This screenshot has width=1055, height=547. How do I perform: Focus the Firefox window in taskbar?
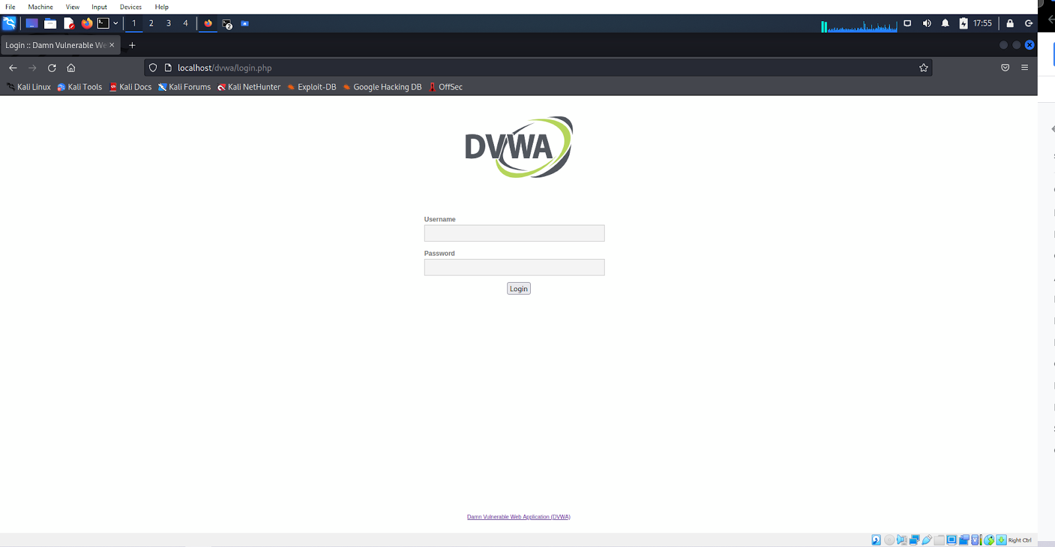(x=208, y=23)
